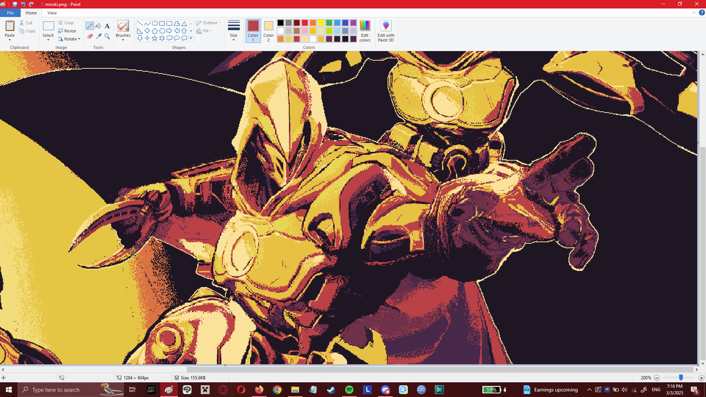This screenshot has width=706, height=397.
Task: Open the Rotate dropdown
Action: 69,39
